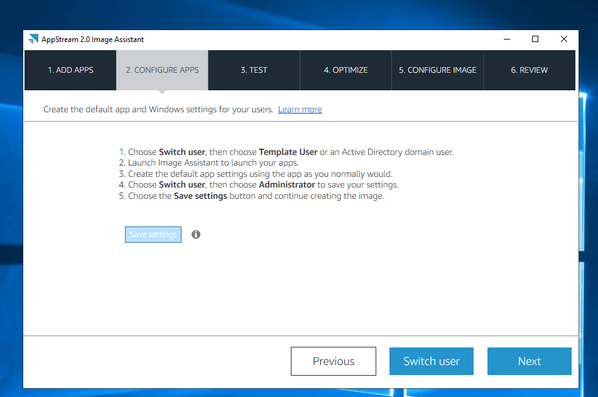The width and height of the screenshot is (598, 397).
Task: Proceed with the Next button
Action: (530, 361)
